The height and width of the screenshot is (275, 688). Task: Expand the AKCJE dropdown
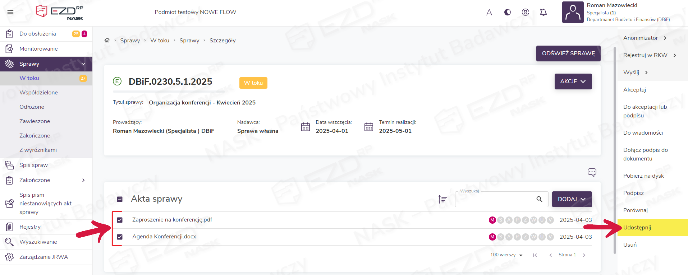(x=573, y=81)
